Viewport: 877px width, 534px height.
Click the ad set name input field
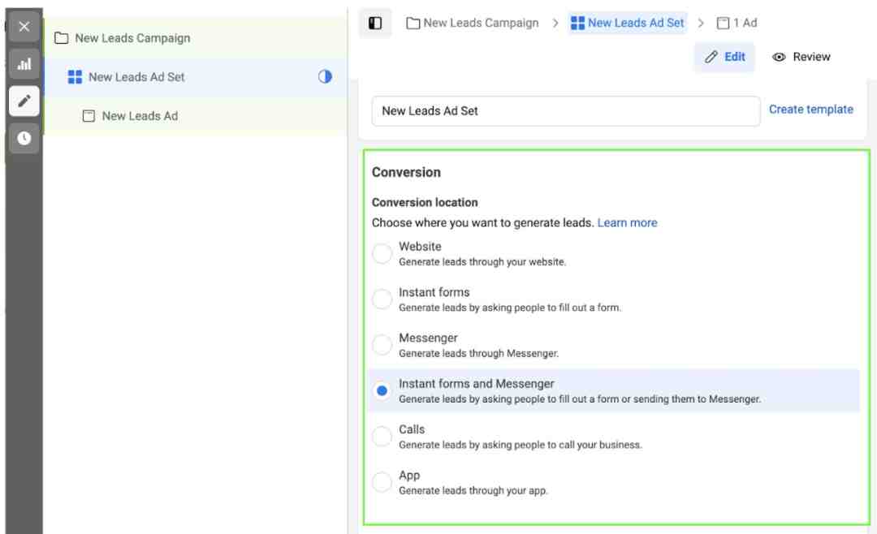pyautogui.click(x=565, y=110)
